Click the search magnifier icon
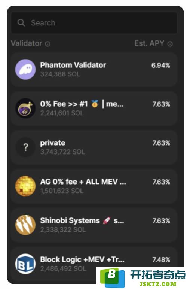 (21, 23)
